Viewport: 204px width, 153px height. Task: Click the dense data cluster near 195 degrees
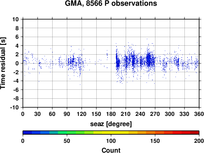(118, 62)
